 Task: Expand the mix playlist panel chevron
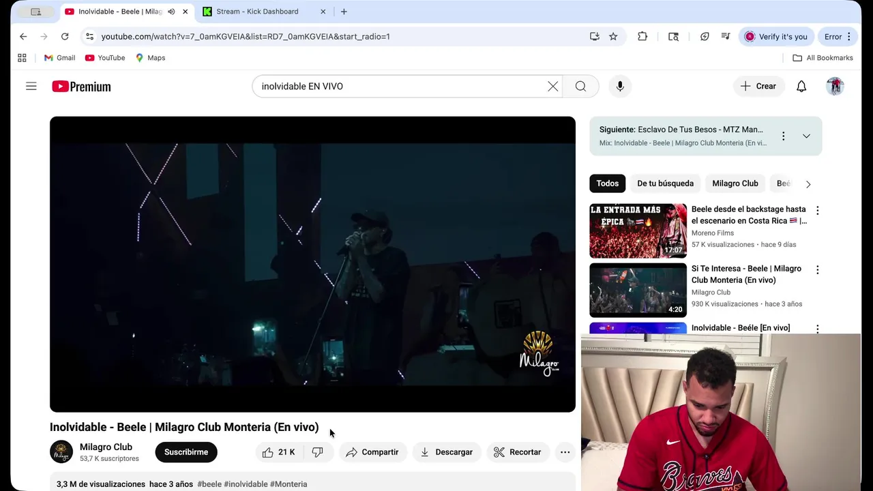click(806, 136)
